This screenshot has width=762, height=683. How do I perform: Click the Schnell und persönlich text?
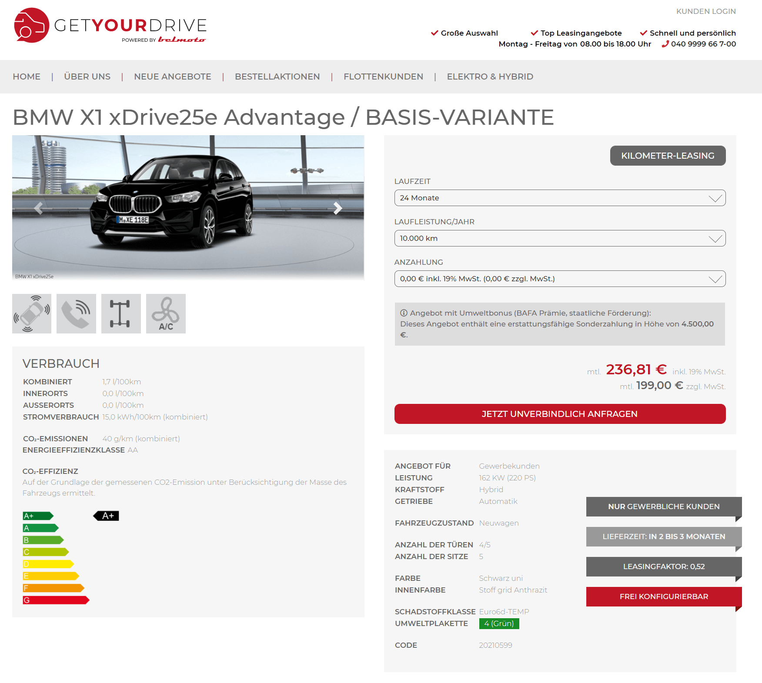[693, 33]
